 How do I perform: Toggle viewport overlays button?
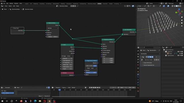click(168, 6)
